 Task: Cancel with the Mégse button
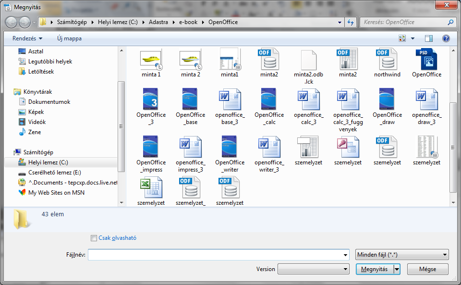click(428, 269)
